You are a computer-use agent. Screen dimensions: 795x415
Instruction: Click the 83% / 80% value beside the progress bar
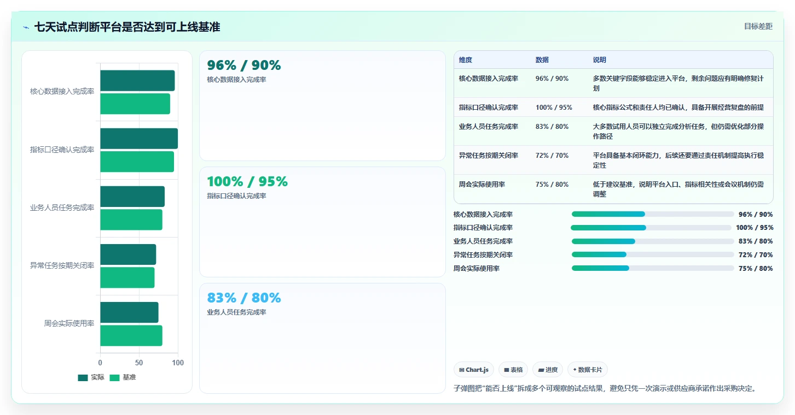pos(756,241)
